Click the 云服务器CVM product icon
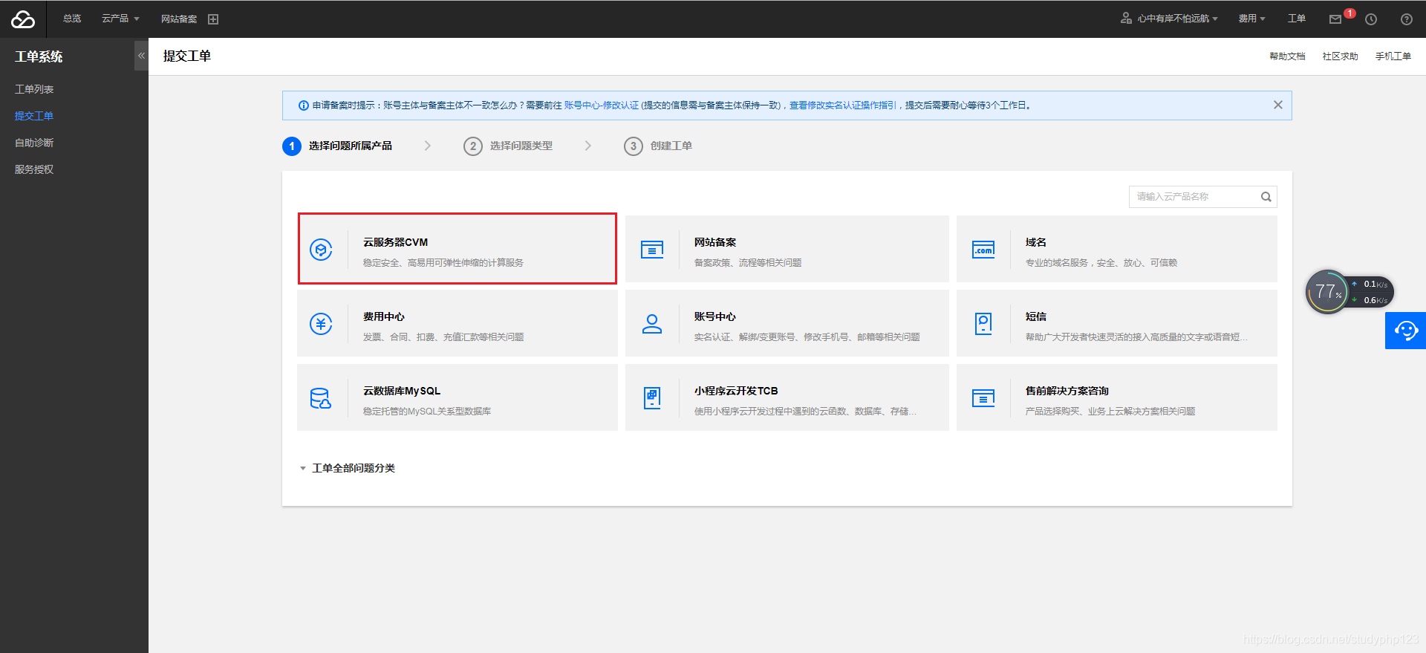Screen dimensions: 1426x653 pyautogui.click(x=321, y=250)
